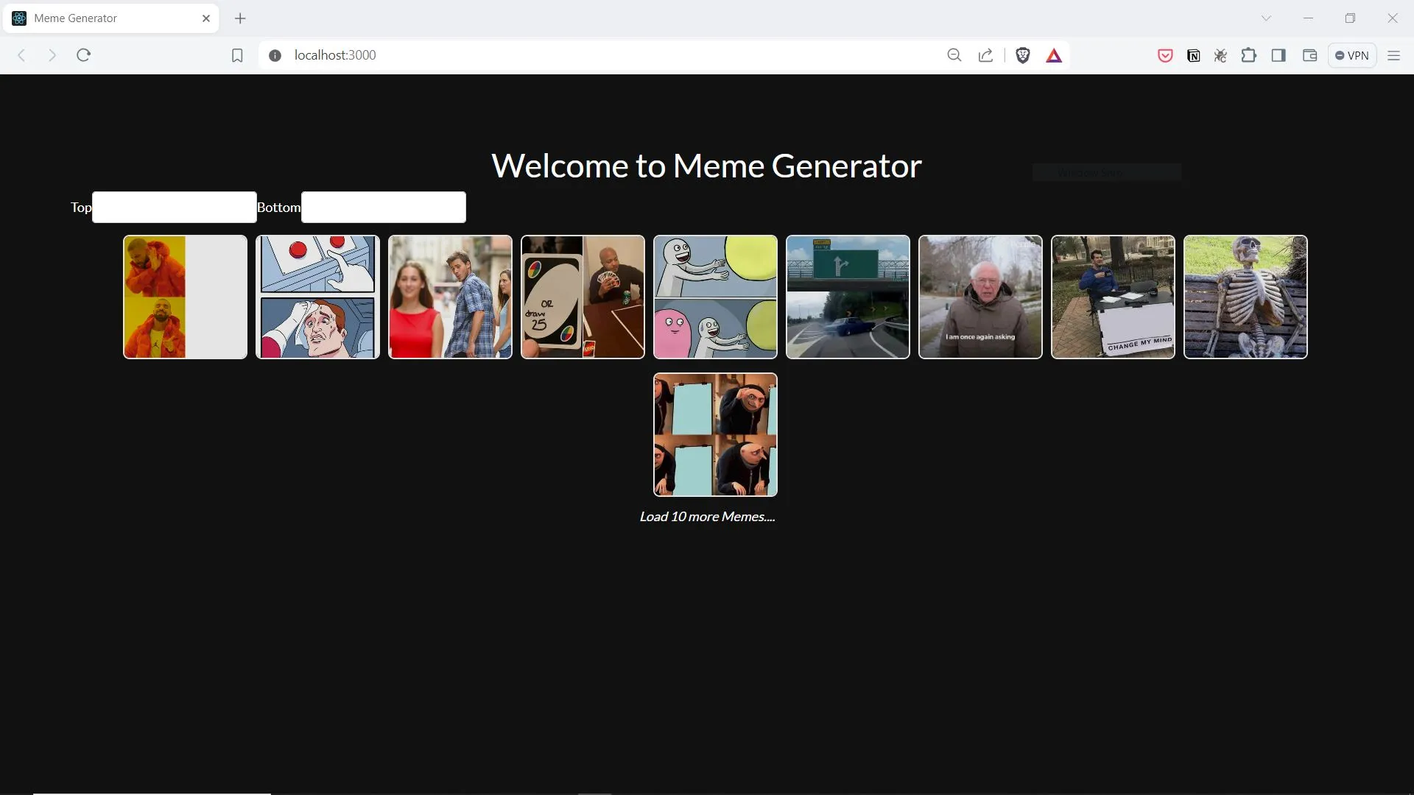
Task: Open the browser hamburger main menu
Action: (x=1393, y=55)
